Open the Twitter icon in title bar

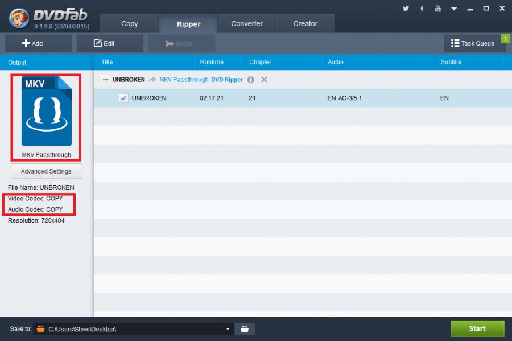[406, 9]
